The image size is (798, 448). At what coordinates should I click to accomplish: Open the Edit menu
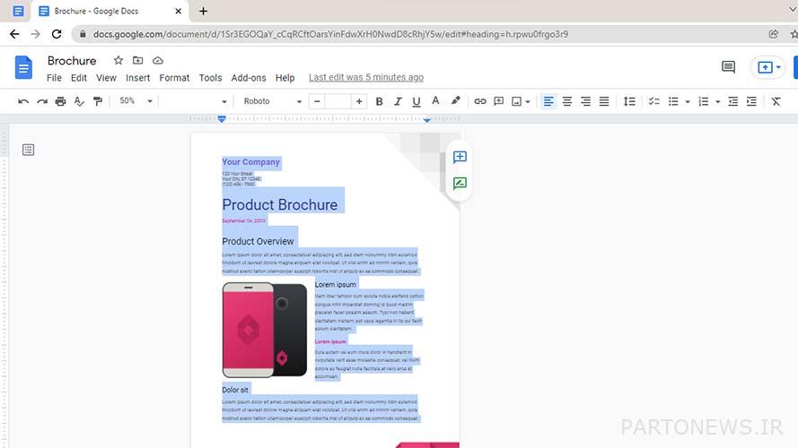(78, 78)
